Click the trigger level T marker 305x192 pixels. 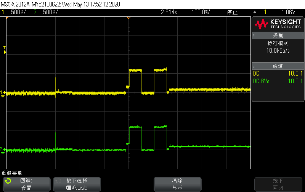click(5, 50)
